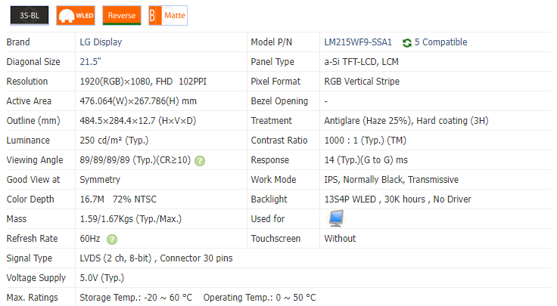Click the Bezel Opening label

tap(279, 101)
